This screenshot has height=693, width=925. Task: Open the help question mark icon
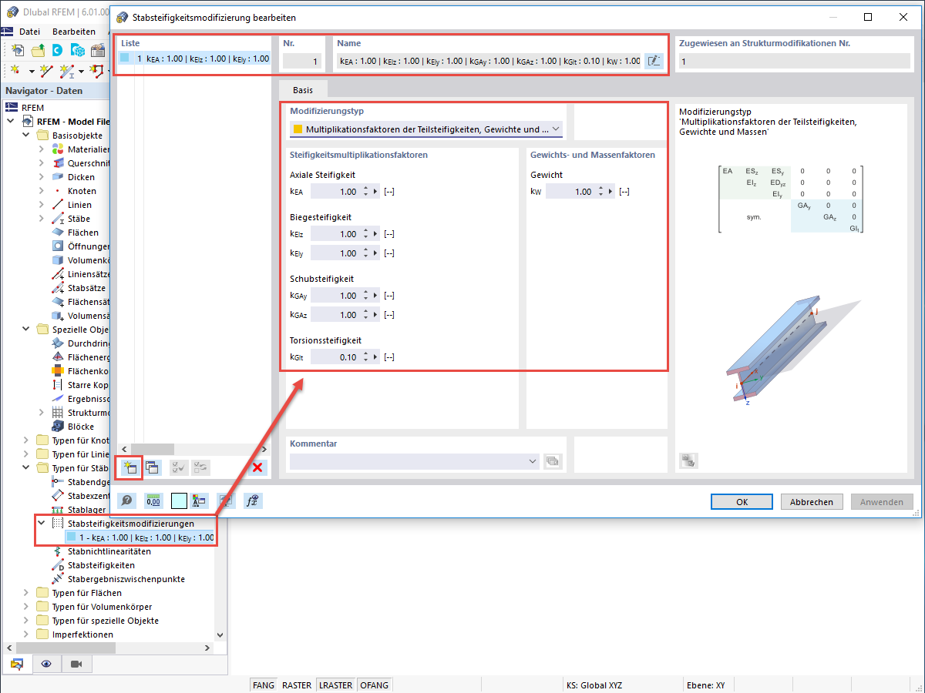(x=128, y=500)
